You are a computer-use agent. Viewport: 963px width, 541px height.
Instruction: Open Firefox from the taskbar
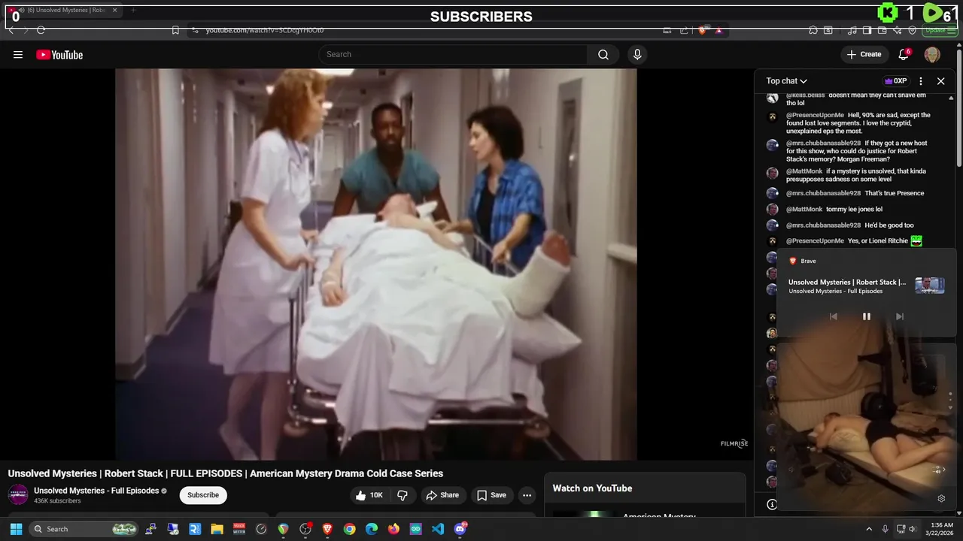[393, 529]
